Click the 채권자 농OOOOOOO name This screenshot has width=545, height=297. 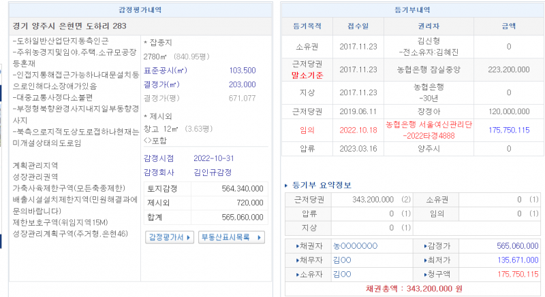pos(354,245)
